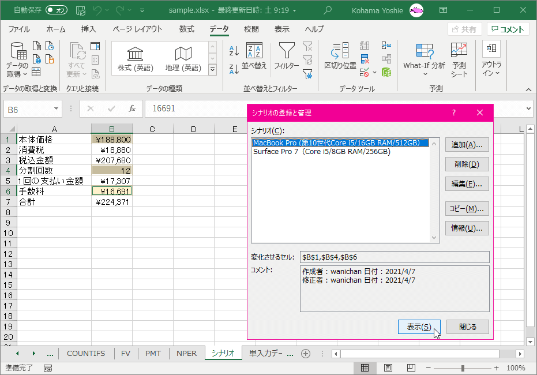Click the 表示(S) show button
537x375 pixels.
click(419, 327)
